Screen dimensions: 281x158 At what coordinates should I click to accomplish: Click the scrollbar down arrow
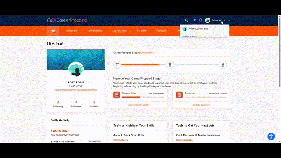tap(279, 142)
